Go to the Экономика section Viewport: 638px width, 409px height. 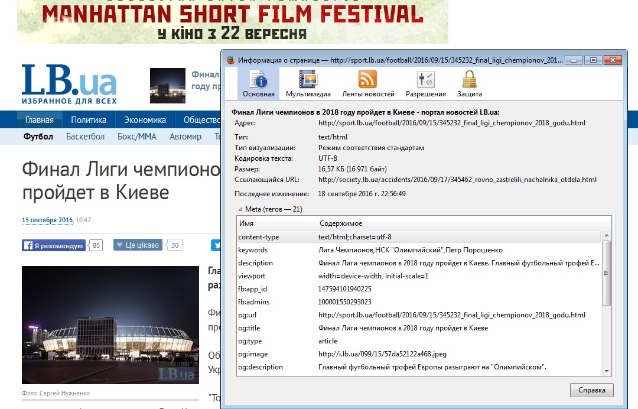coord(145,120)
